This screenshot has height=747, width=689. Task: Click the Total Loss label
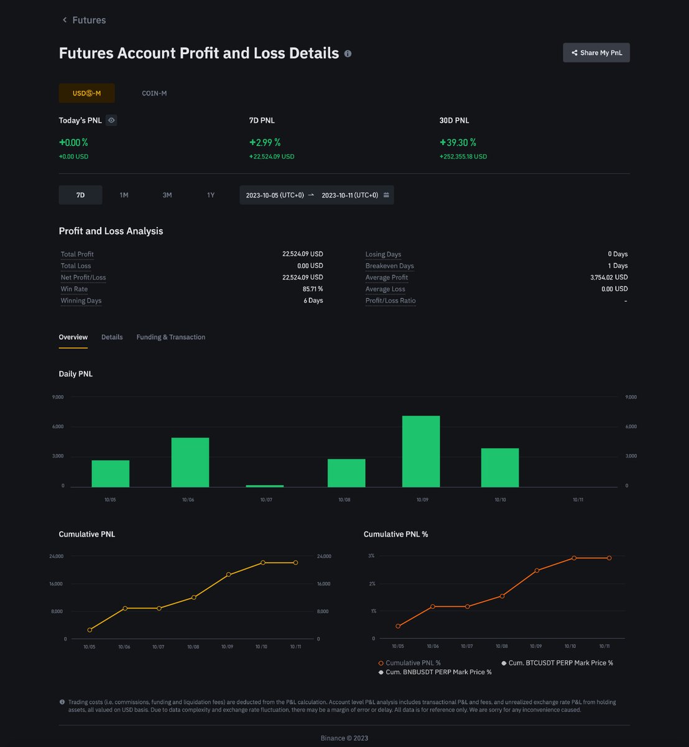tap(76, 266)
